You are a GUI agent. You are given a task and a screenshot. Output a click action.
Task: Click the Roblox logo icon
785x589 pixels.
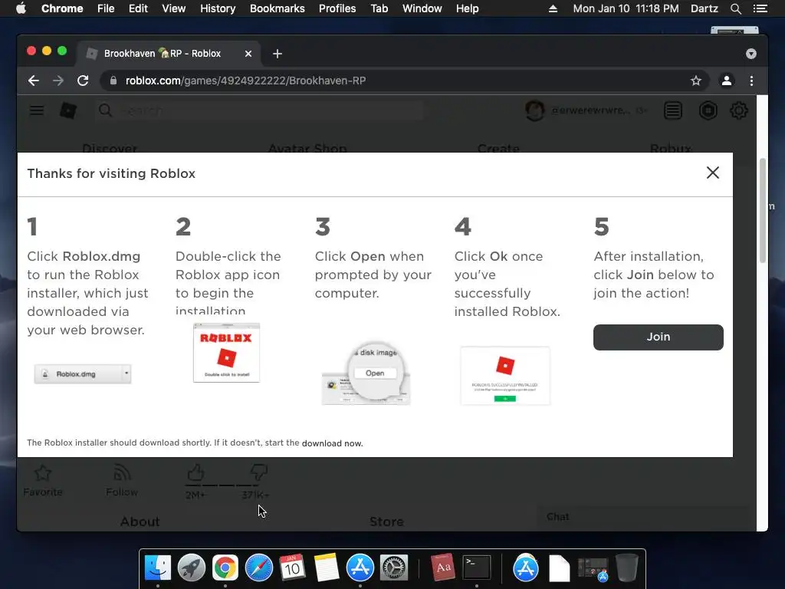tap(68, 110)
